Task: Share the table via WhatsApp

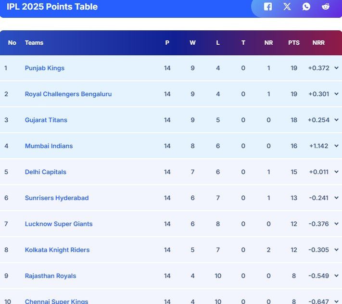Action: 306,7
